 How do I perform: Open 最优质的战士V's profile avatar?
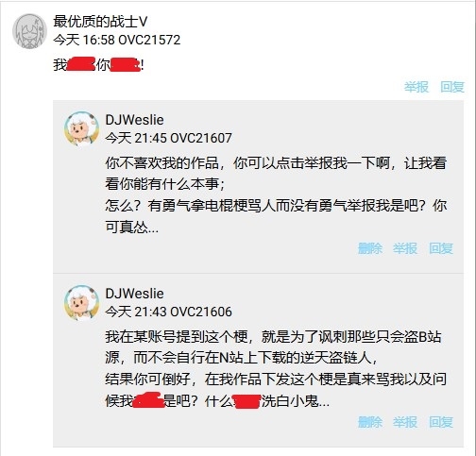tap(29, 31)
